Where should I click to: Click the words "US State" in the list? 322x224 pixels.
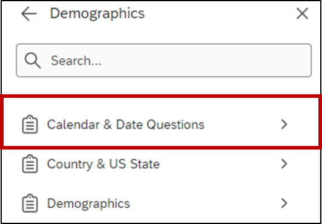[x=134, y=164]
